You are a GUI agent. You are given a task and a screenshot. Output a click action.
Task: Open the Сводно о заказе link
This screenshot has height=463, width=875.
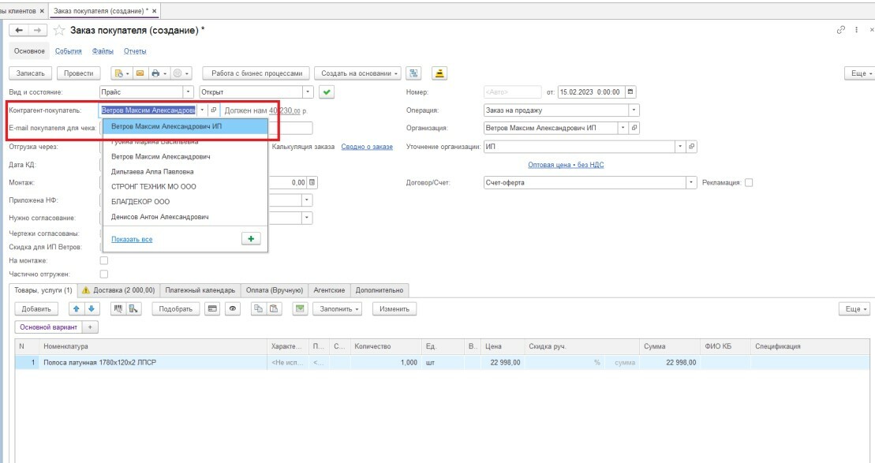tap(367, 147)
